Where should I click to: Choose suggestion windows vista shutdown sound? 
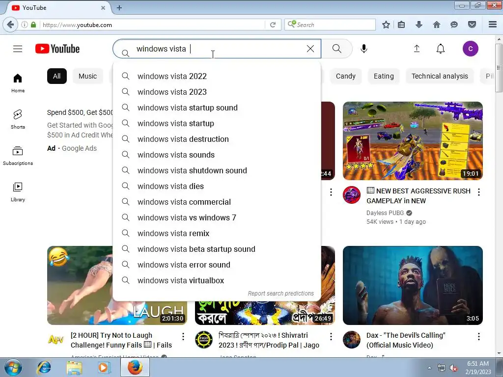pos(217,170)
